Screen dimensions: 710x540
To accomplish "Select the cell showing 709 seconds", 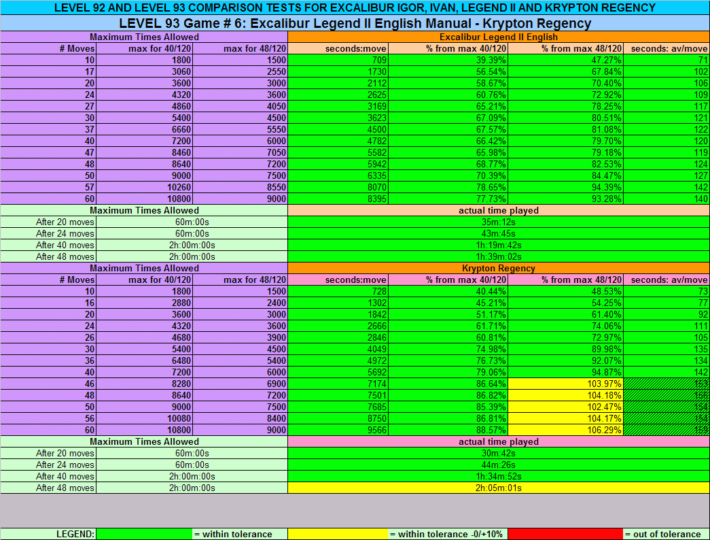I will (338, 61).
